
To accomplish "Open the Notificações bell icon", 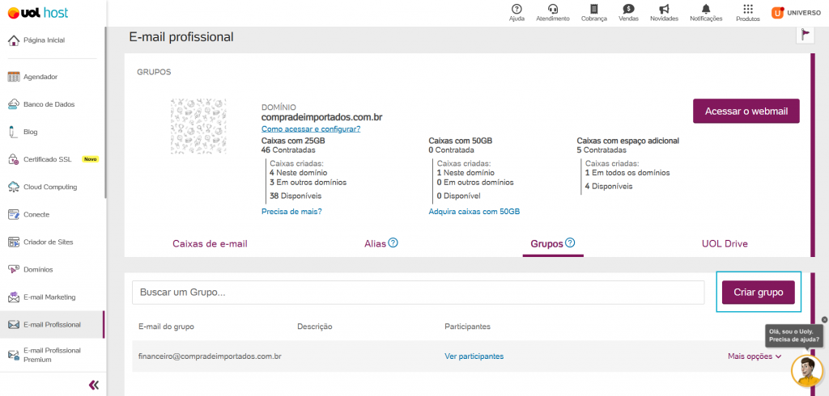I will coord(706,9).
